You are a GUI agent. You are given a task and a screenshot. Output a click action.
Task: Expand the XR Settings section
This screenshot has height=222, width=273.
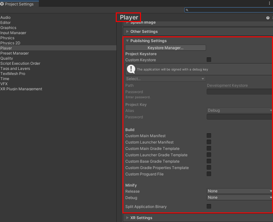[x=127, y=218]
